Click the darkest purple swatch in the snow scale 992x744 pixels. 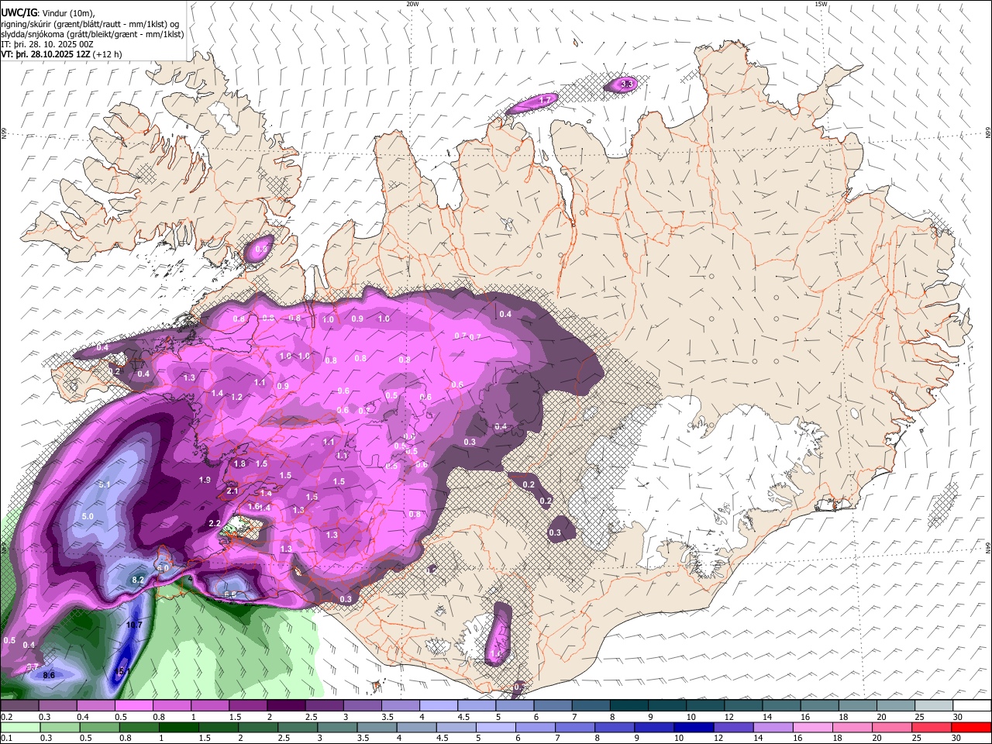[x=286, y=704]
